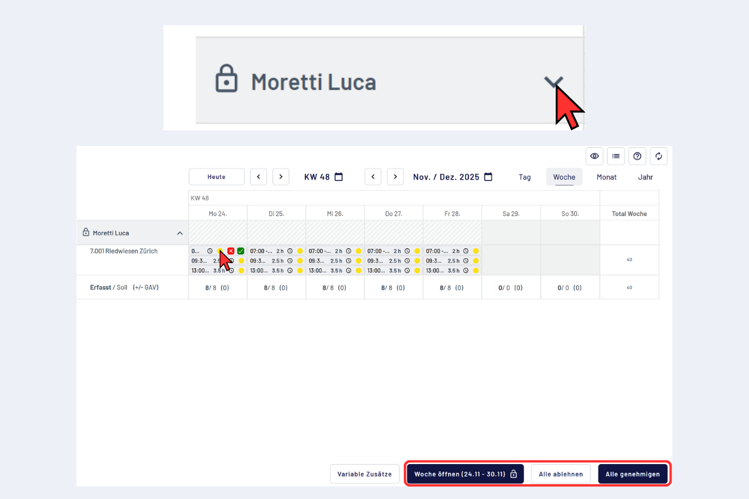Open the list view icon

(616, 156)
